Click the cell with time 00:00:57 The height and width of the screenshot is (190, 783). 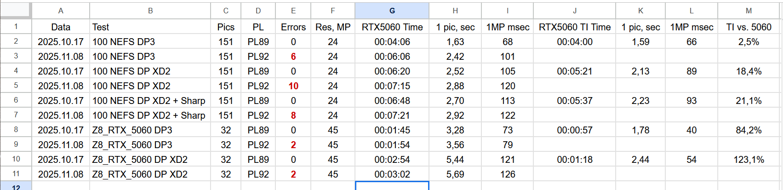pyautogui.click(x=574, y=130)
